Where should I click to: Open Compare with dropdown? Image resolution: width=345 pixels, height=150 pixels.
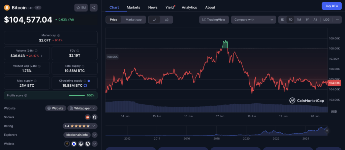pyautogui.click(x=253, y=20)
